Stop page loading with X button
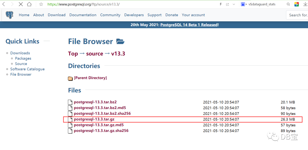 (x=21, y=4)
